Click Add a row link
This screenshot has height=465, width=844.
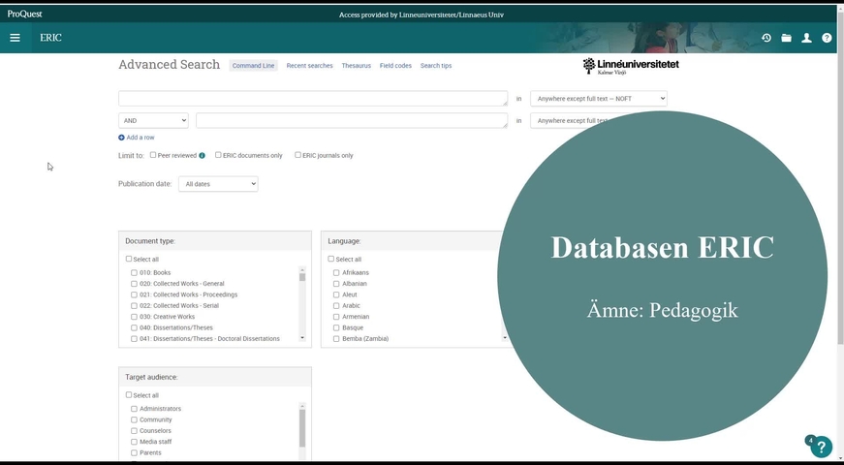141,138
